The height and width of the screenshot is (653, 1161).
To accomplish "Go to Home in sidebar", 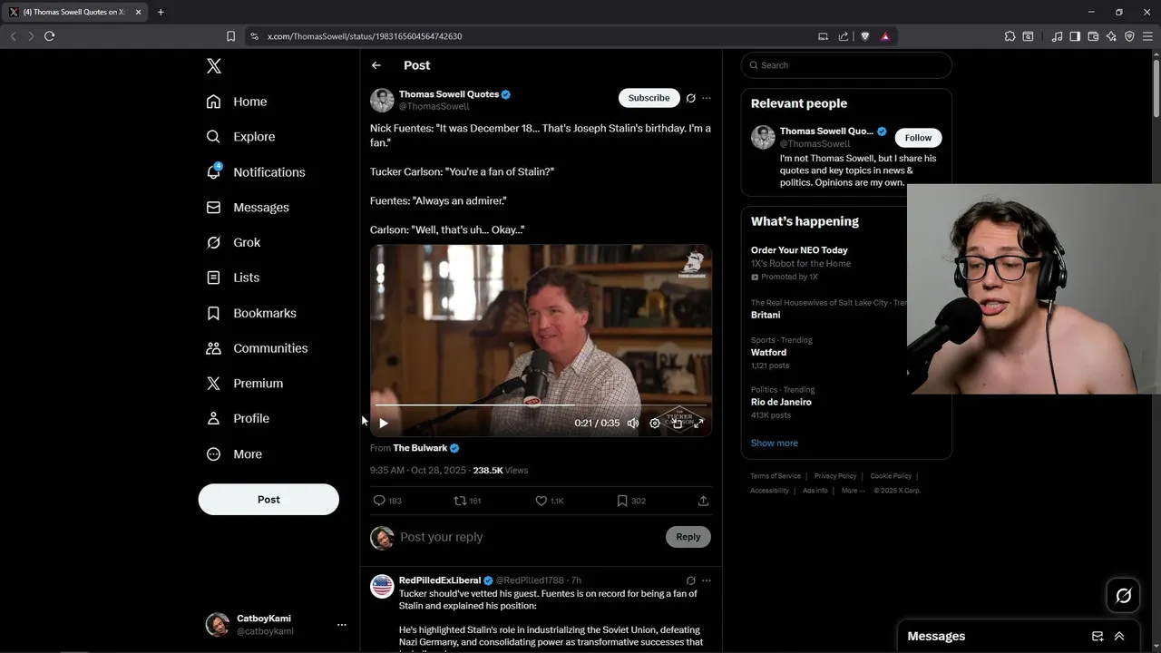I will (237, 102).
